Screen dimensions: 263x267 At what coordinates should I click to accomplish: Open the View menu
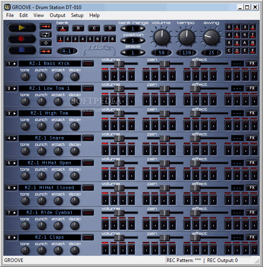[38, 15]
